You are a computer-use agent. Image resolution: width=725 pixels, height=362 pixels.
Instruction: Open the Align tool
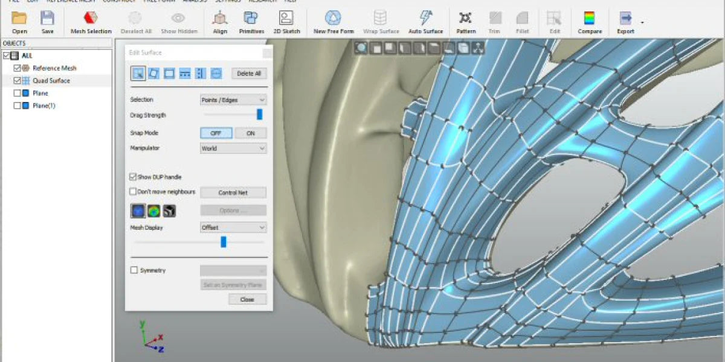(220, 22)
